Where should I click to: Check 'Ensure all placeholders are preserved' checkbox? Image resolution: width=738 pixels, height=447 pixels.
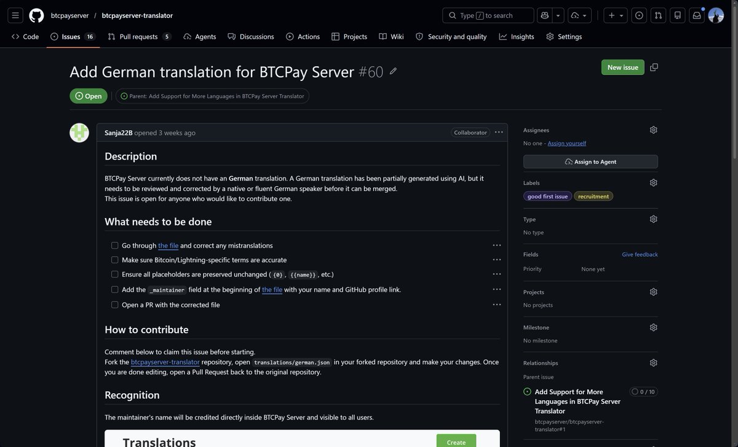[114, 274]
